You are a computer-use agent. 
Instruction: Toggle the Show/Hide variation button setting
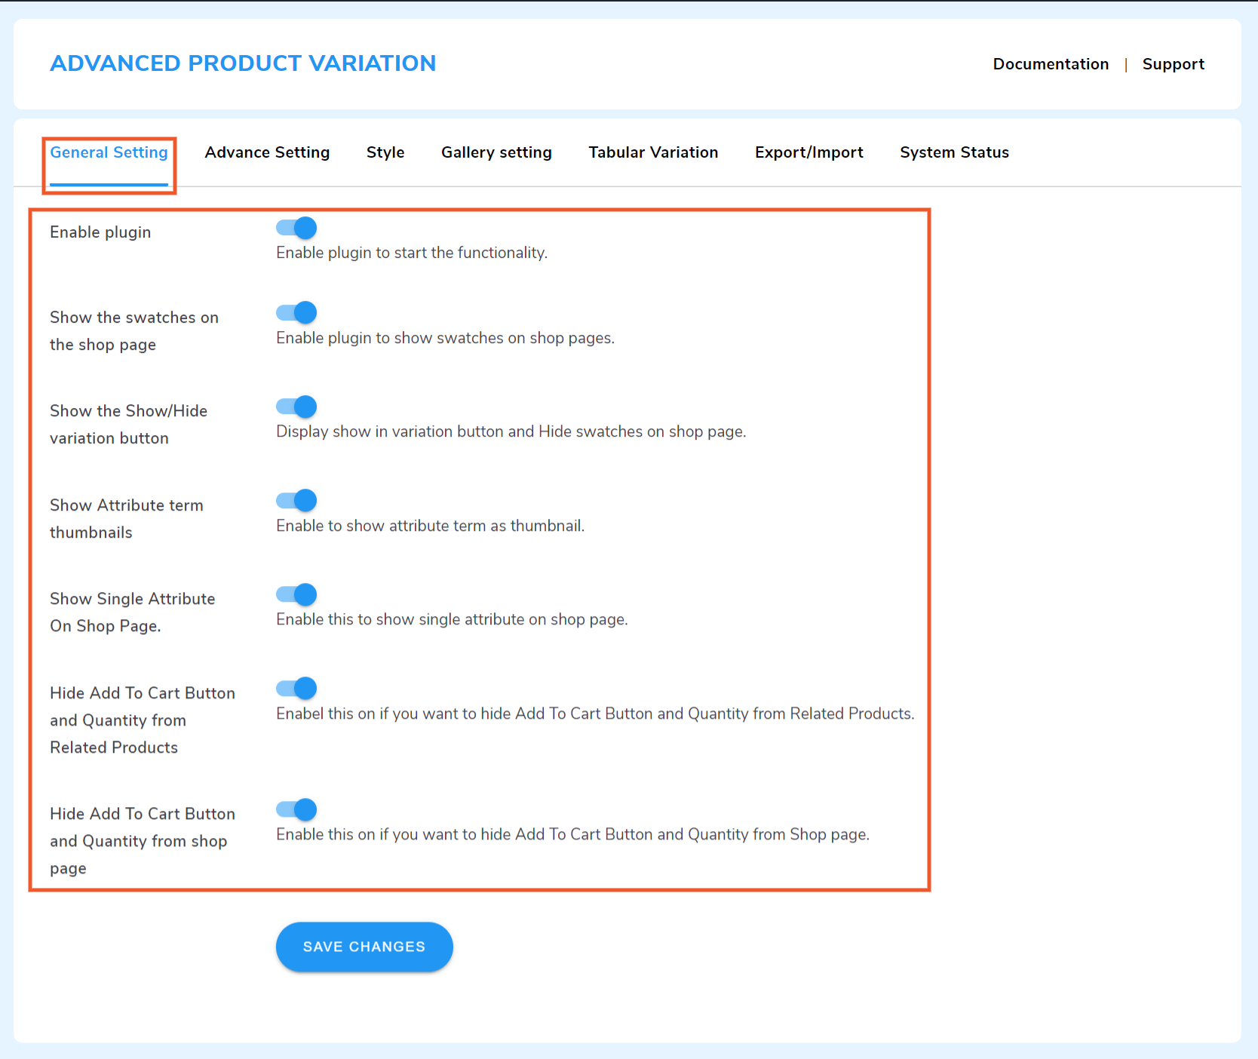point(296,407)
